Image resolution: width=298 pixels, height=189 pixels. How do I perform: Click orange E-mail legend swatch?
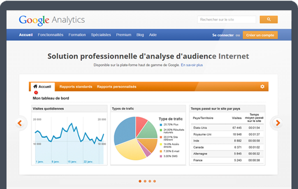161,151
